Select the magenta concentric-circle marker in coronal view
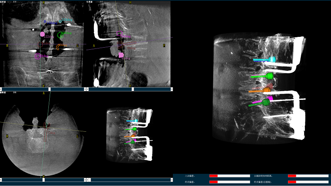 [x=38, y=56]
